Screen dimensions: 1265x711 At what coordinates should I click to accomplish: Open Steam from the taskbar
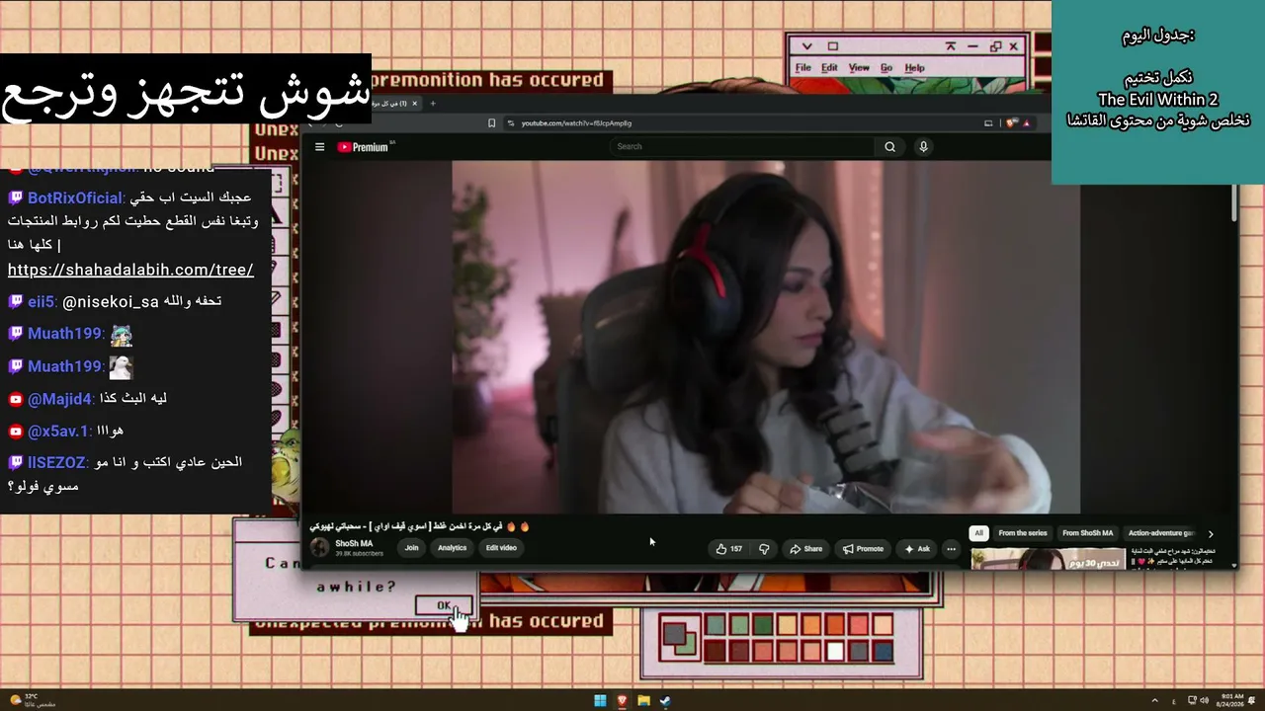tap(665, 701)
